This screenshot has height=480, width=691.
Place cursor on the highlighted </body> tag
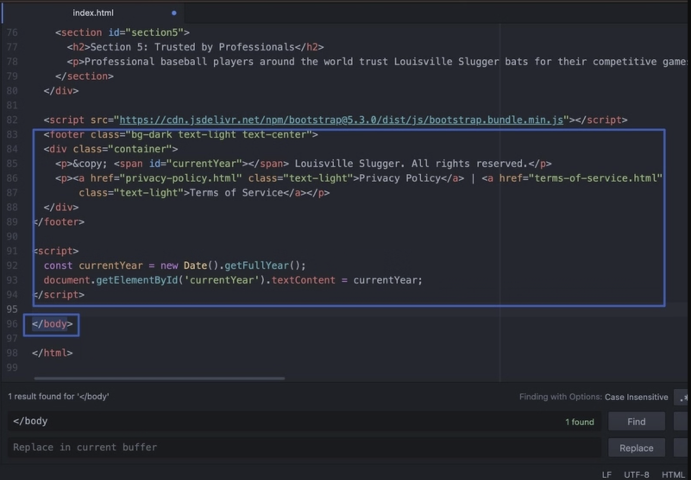click(x=52, y=324)
